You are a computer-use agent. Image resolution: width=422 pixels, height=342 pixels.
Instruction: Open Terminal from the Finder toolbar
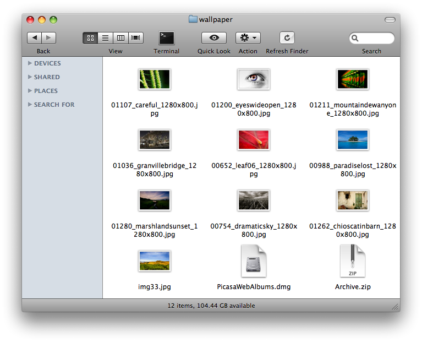[166, 38]
